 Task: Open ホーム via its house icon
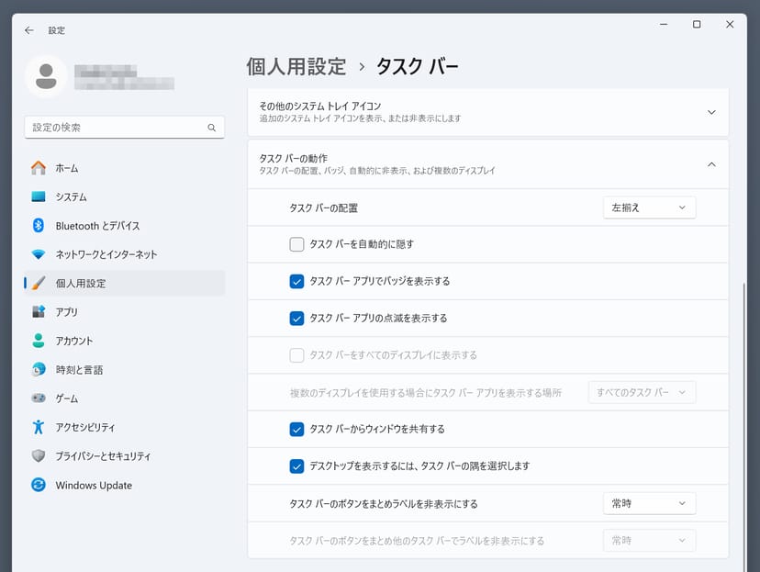39,168
